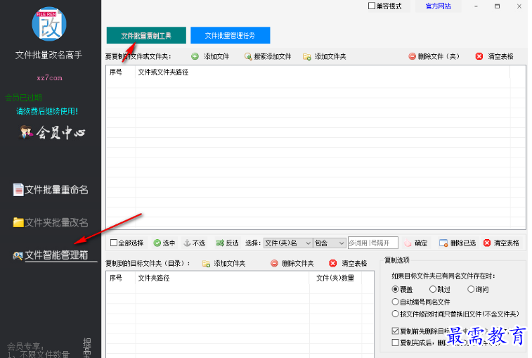This screenshot has height=358, width=532.
Task: Click 请续费后继续使用! renewal text
Action: point(47,111)
